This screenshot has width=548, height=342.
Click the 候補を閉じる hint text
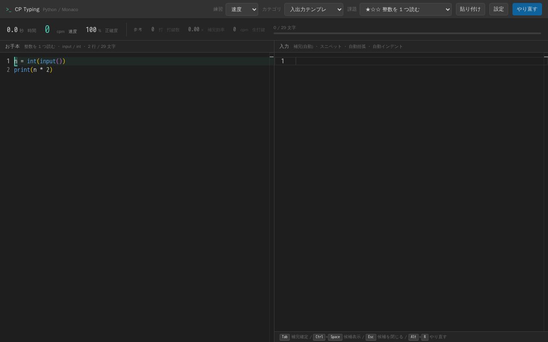coord(390,337)
